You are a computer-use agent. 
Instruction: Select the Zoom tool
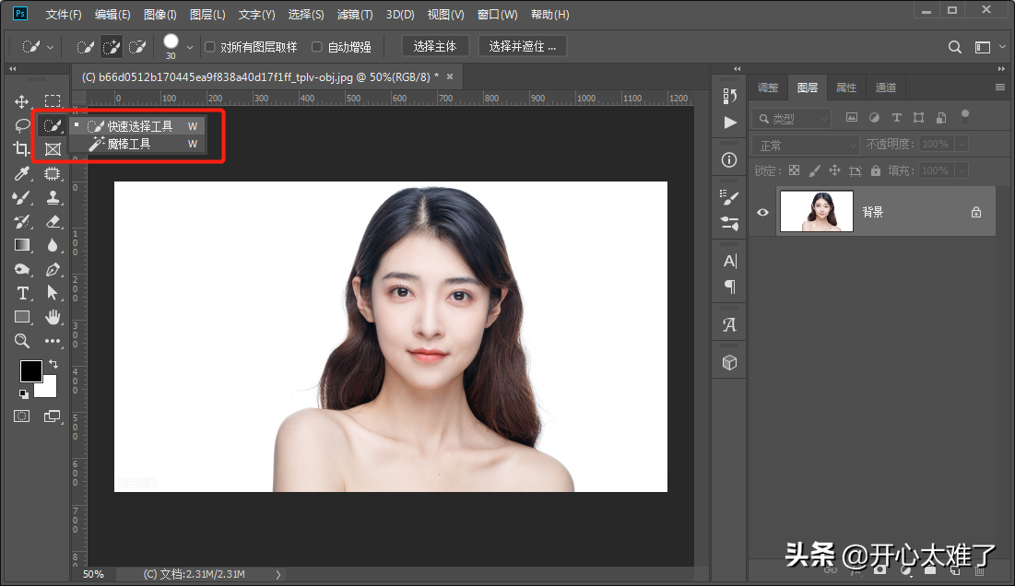coord(22,341)
